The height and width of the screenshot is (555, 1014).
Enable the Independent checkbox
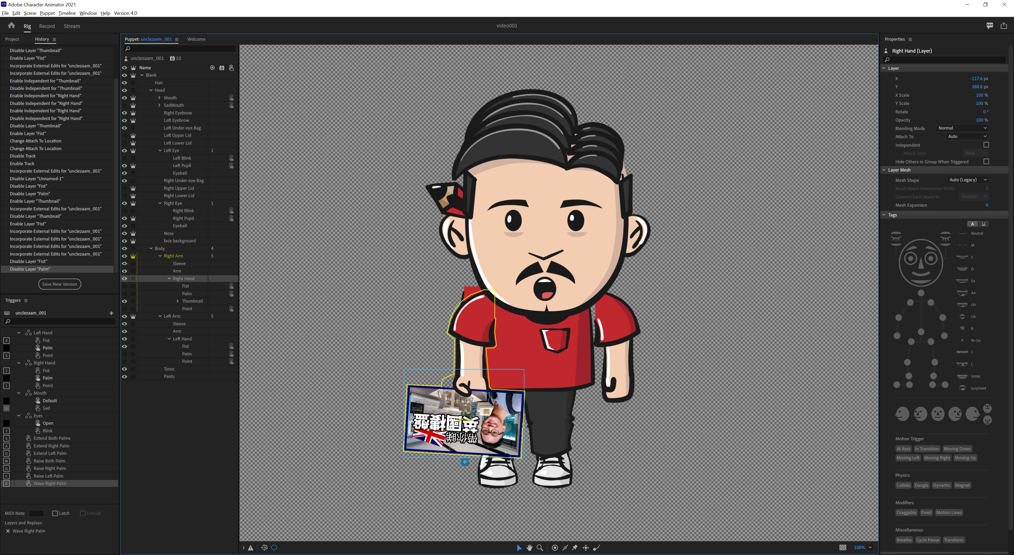[x=986, y=145]
